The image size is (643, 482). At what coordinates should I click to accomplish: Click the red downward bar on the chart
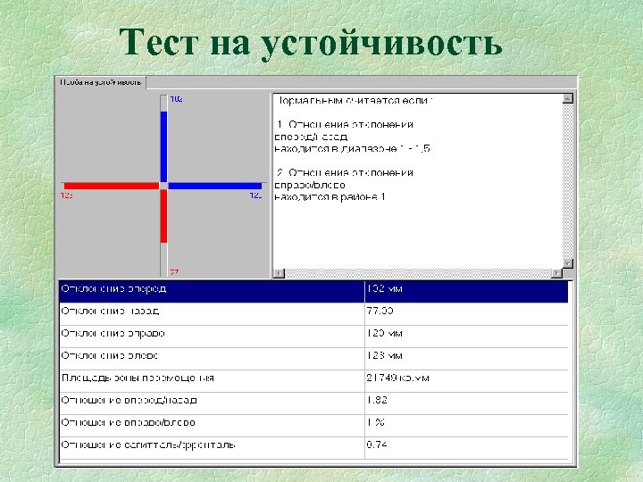pos(163,216)
